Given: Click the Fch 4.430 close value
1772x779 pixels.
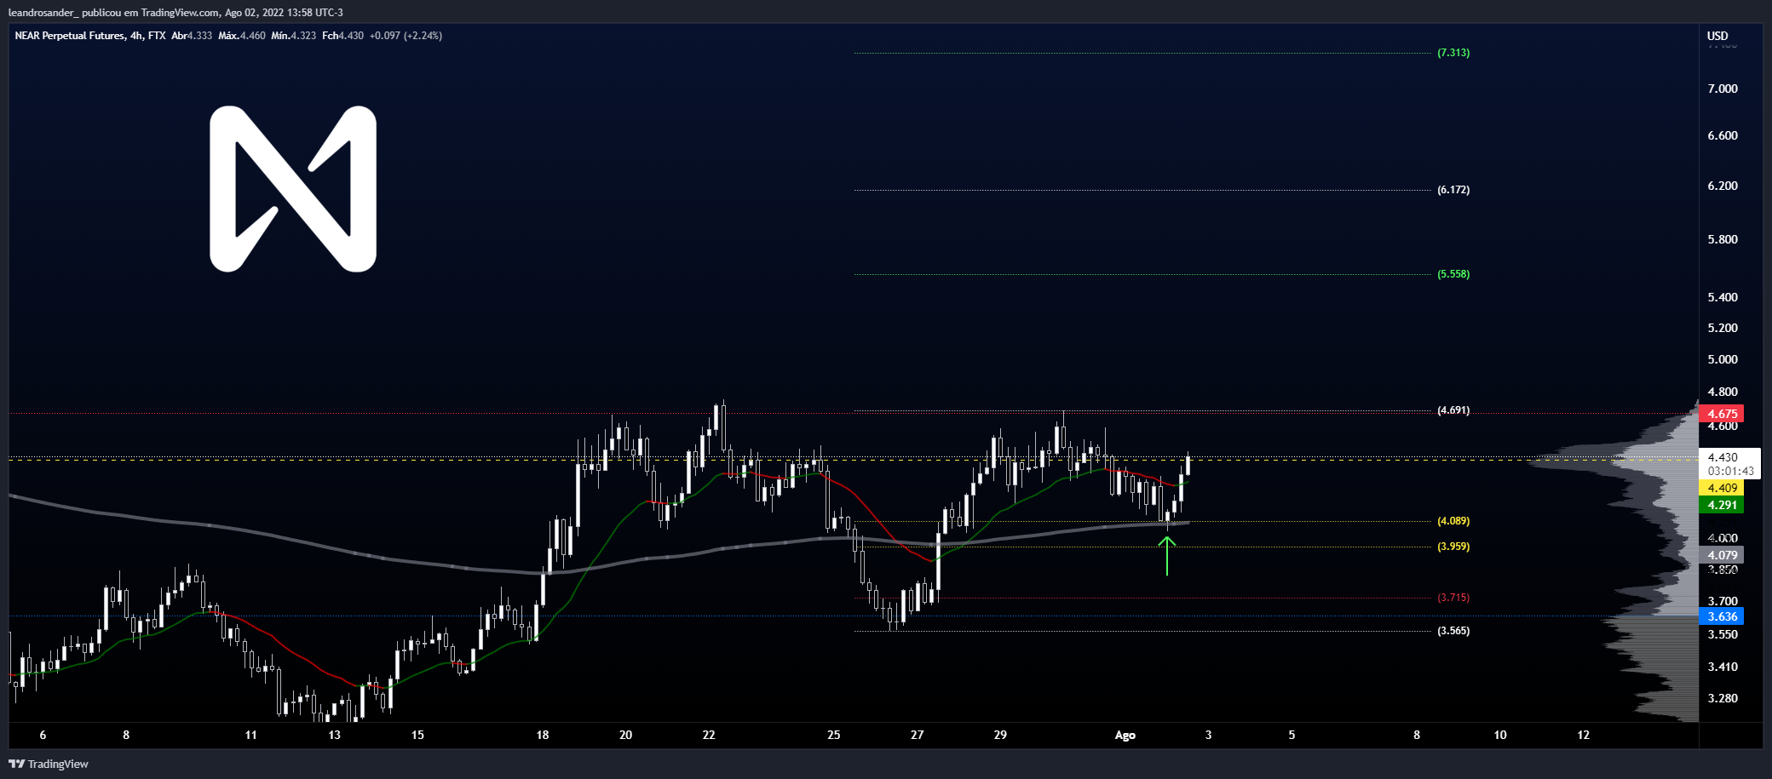Looking at the screenshot, I should click(x=342, y=36).
